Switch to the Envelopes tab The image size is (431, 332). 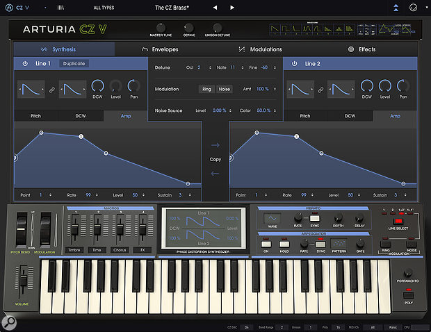coord(160,49)
